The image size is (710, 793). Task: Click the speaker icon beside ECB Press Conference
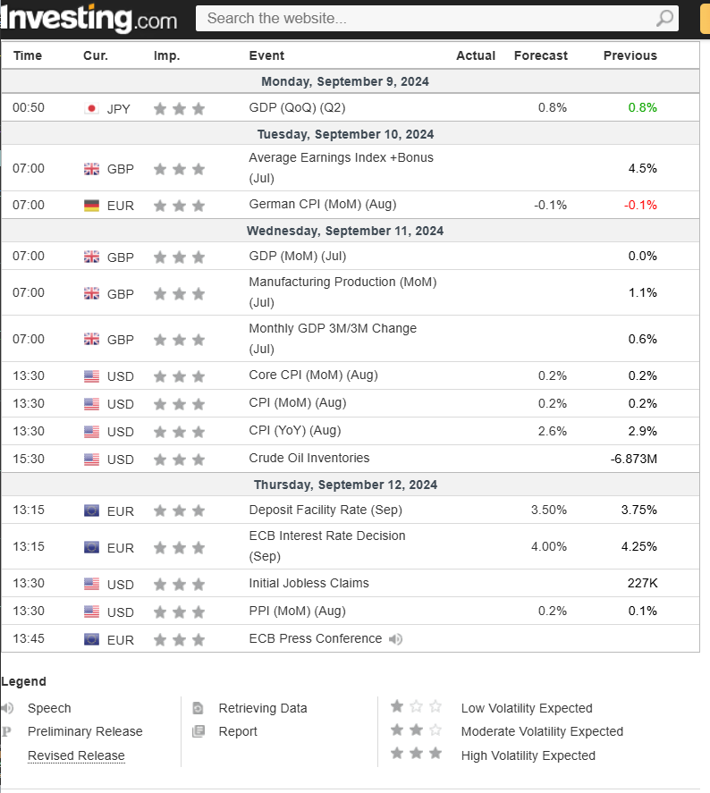click(x=395, y=638)
